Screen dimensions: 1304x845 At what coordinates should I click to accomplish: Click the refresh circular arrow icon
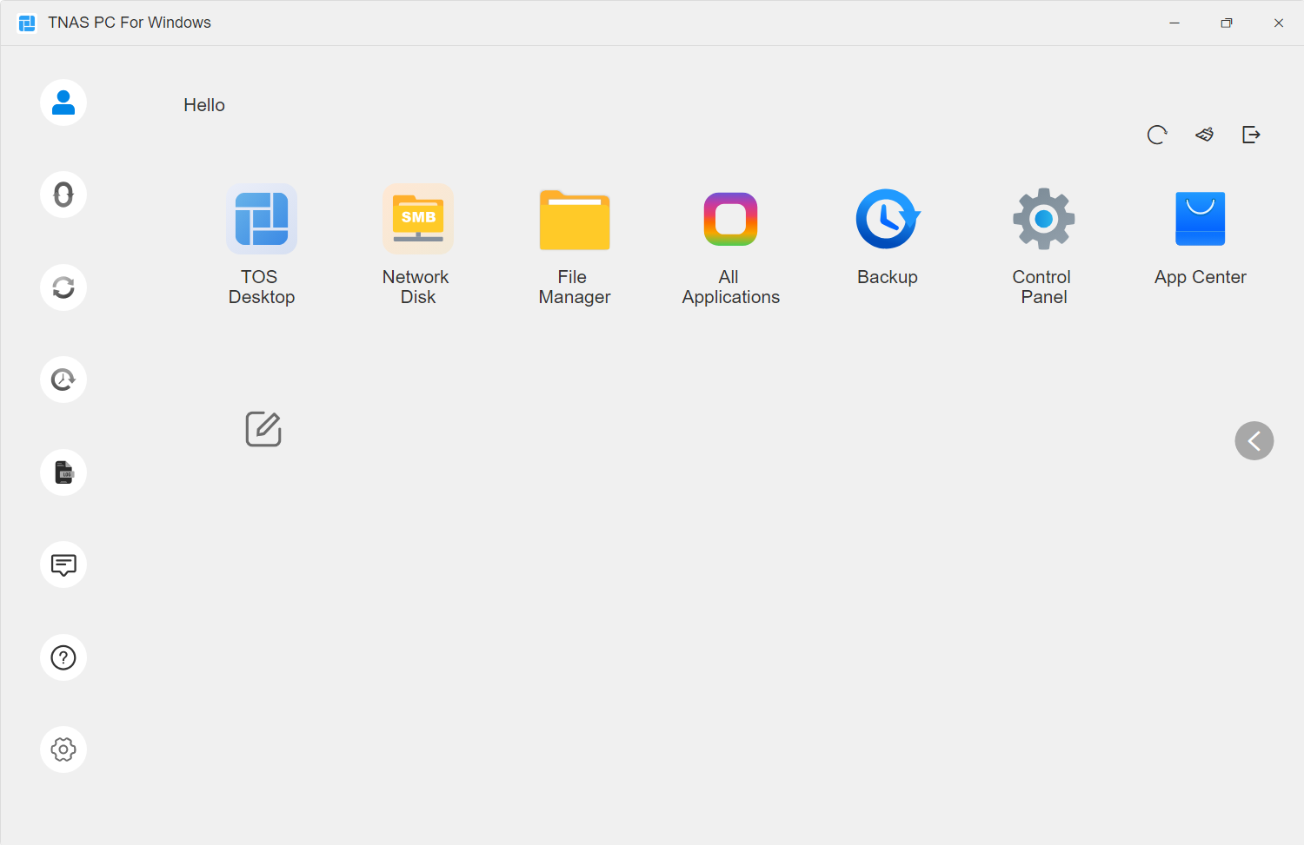click(x=1156, y=135)
